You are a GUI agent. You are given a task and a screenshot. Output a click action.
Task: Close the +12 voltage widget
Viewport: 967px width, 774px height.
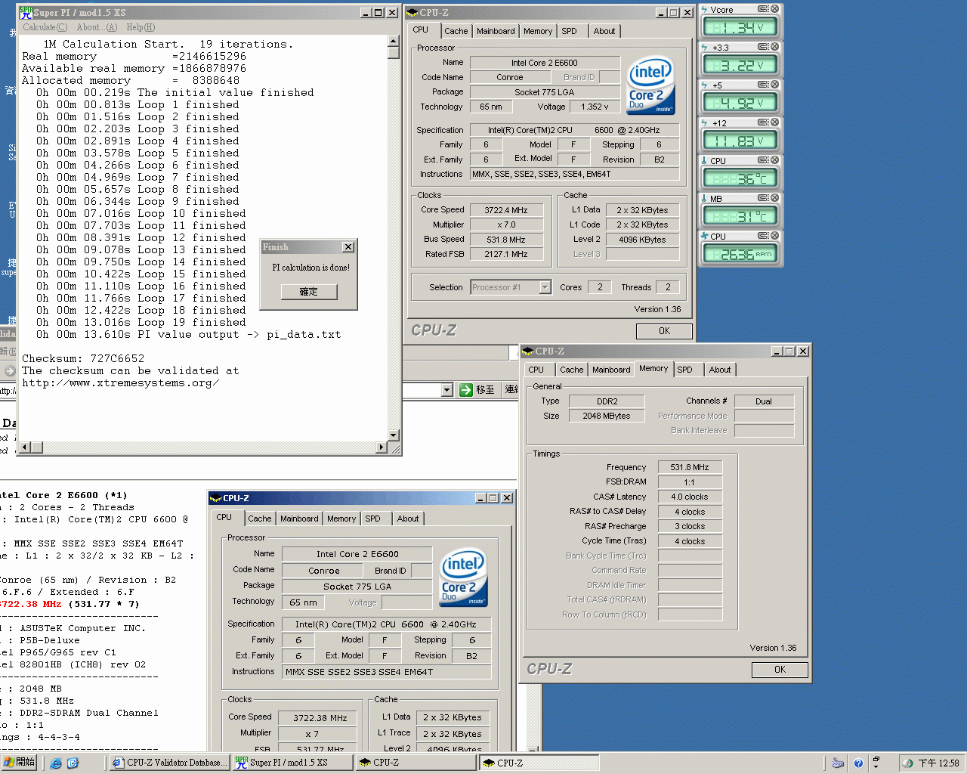pos(774,122)
